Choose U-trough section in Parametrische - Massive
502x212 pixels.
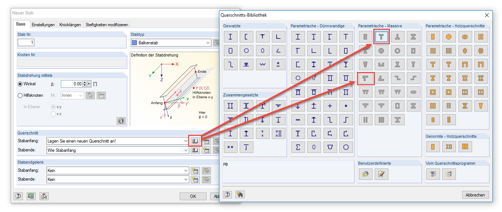point(381,65)
